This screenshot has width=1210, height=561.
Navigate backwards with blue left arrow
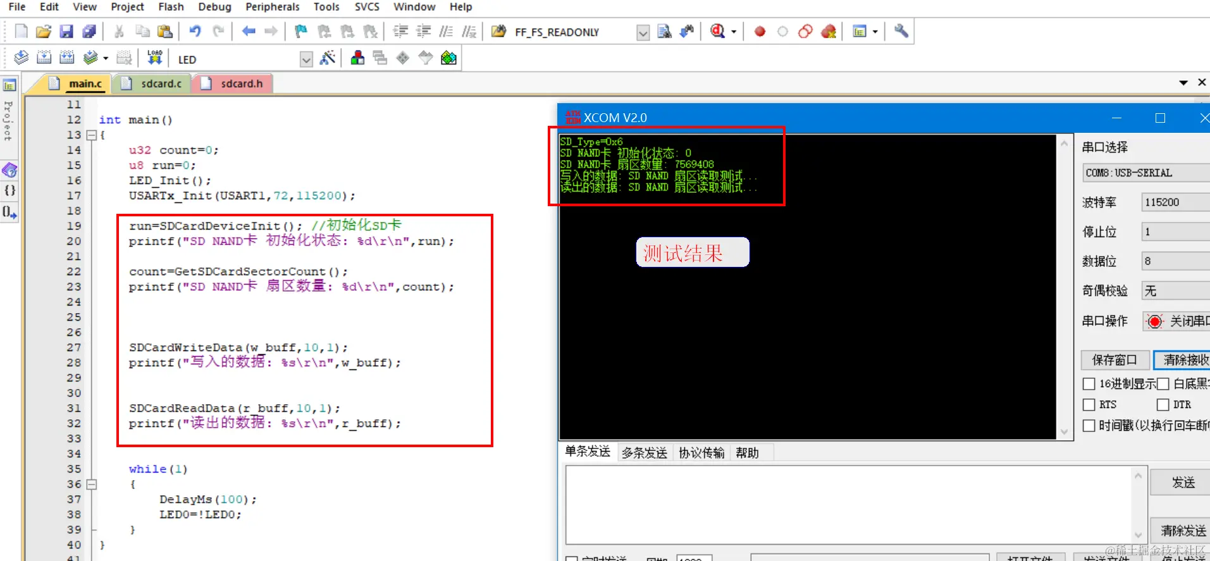click(249, 32)
